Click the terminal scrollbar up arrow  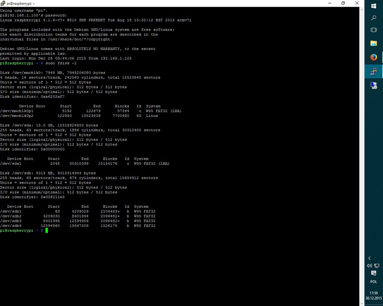[x=362, y=10]
